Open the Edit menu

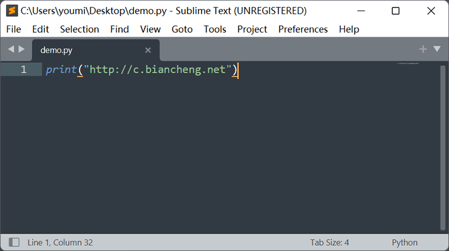click(40, 29)
